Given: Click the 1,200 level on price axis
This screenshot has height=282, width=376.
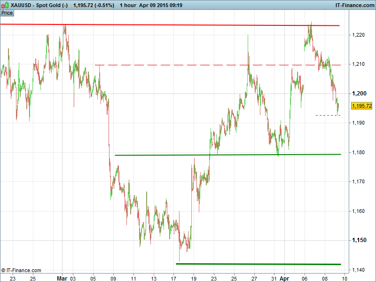Looking at the screenshot, I should coord(358,94).
